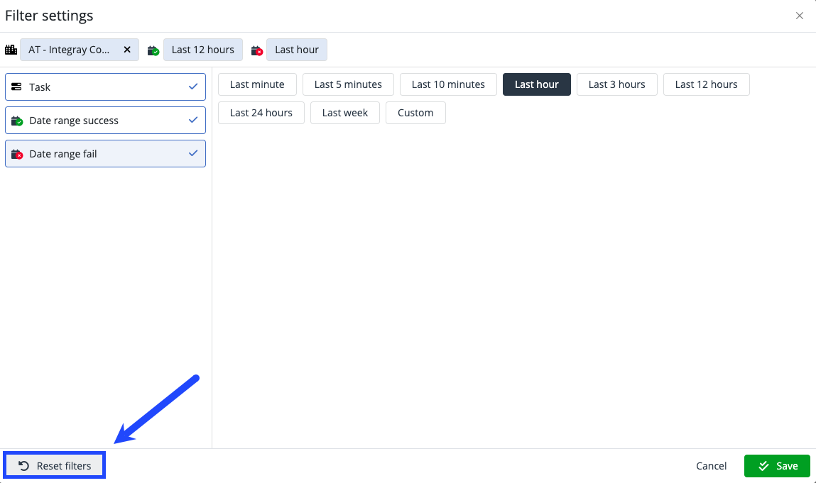This screenshot has width=816, height=483.
Task: Toggle the Date range success checkmark
Action: pos(193,120)
